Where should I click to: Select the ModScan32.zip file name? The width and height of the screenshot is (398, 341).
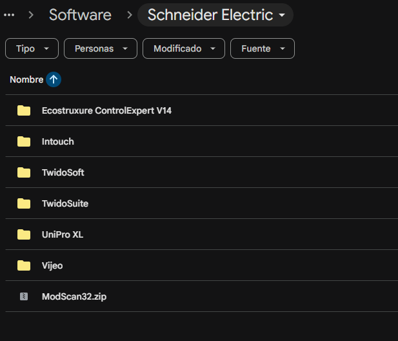[74, 297]
